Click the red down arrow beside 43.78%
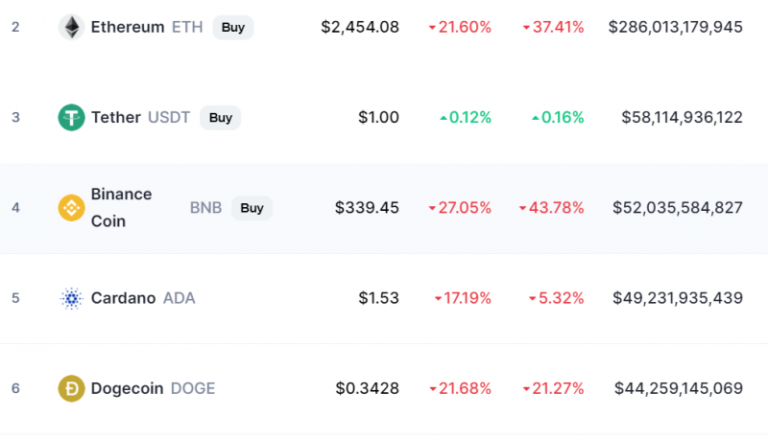 522,209
